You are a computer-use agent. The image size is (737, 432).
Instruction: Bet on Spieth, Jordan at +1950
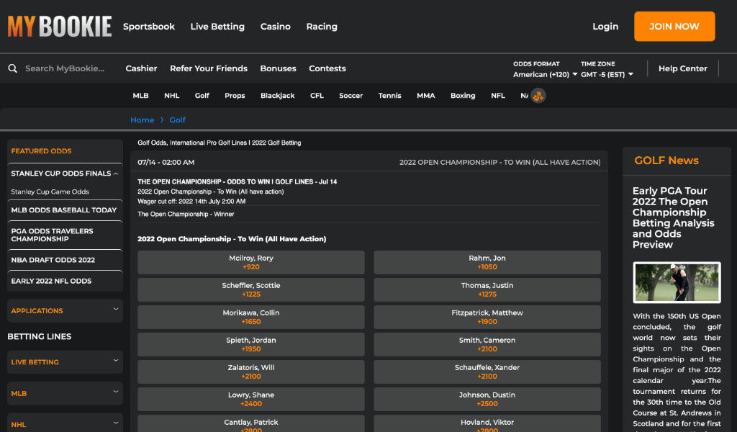point(251,345)
